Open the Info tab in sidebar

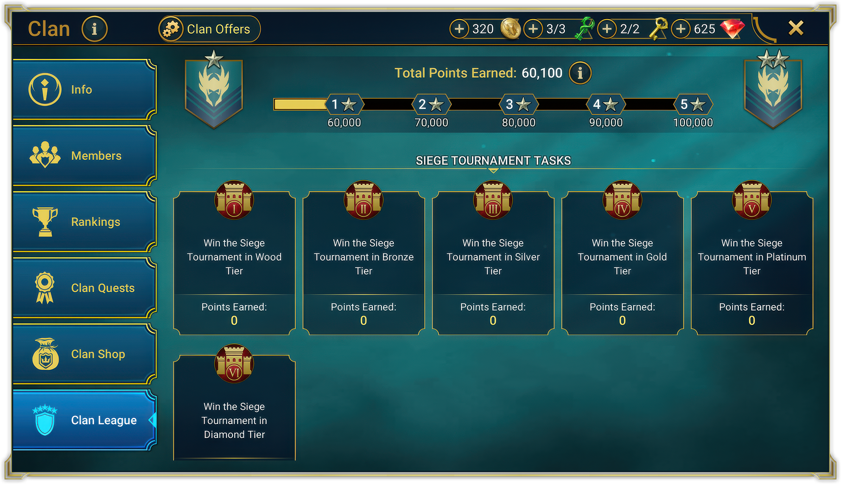point(84,89)
